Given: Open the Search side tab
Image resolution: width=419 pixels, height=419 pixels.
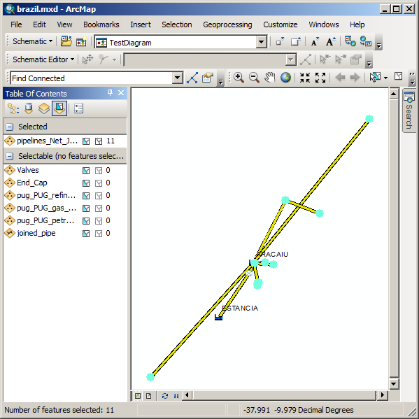Looking at the screenshot, I should pos(409,110).
